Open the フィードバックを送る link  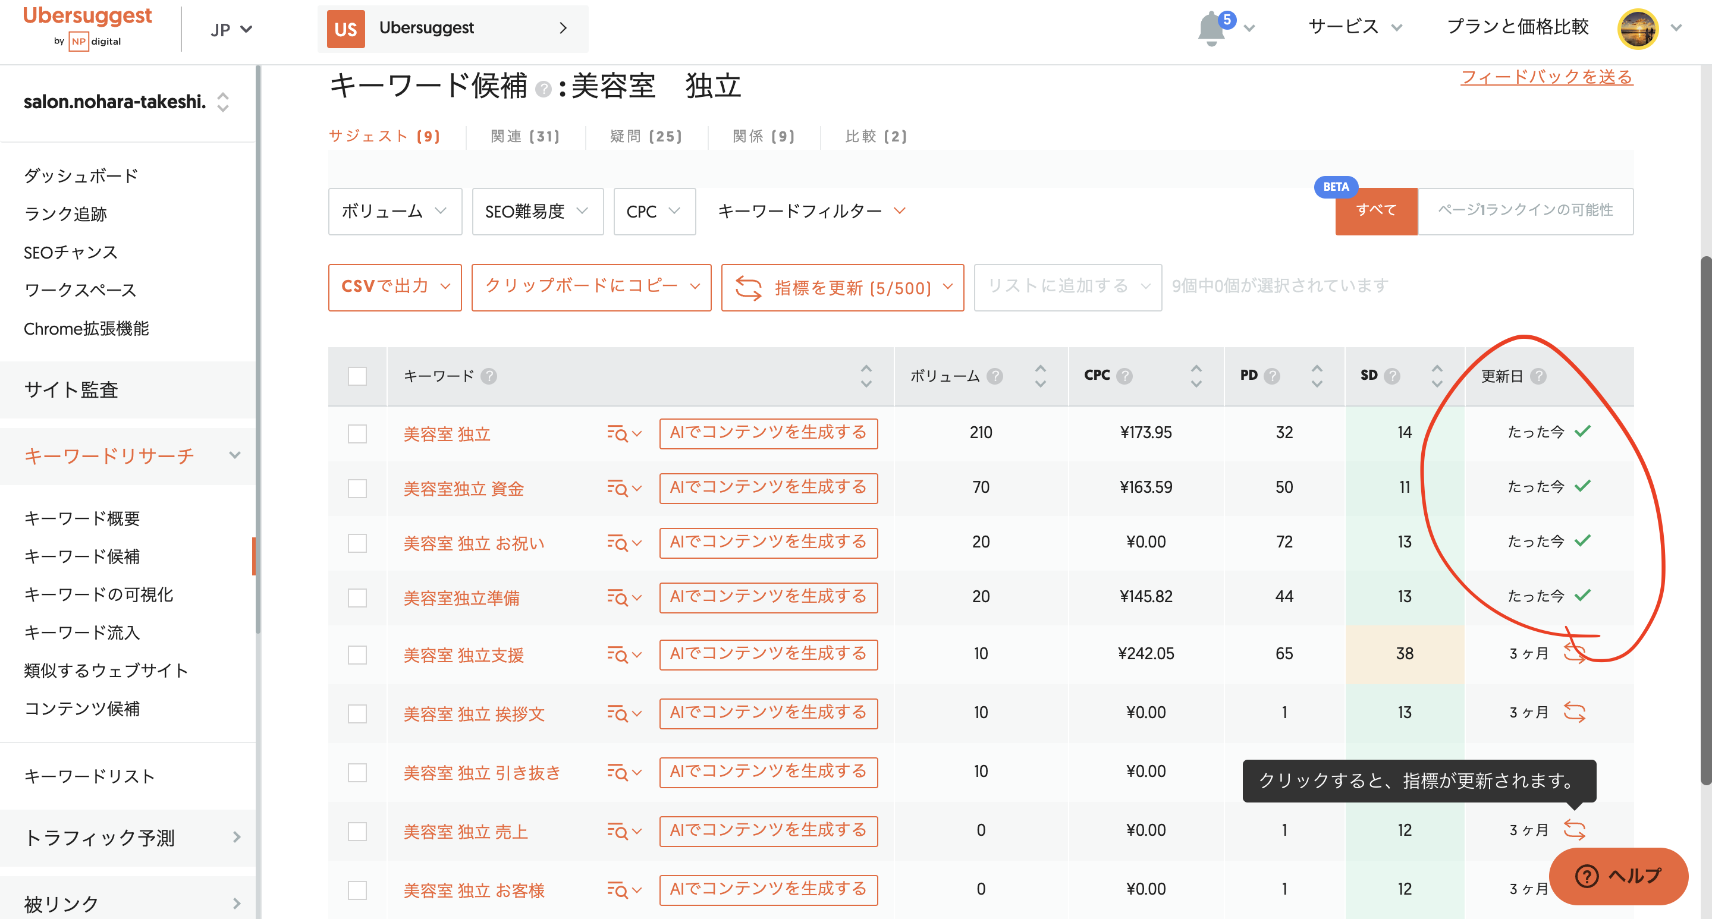pos(1546,77)
